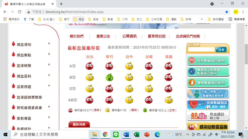Open the 疫苗暫緩捐血說明 banner link
Screen dimensions: 248x139
(x=208, y=61)
